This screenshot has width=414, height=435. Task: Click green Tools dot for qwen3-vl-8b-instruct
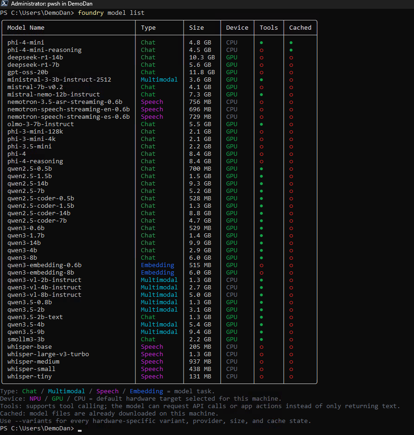pyautogui.click(x=261, y=295)
